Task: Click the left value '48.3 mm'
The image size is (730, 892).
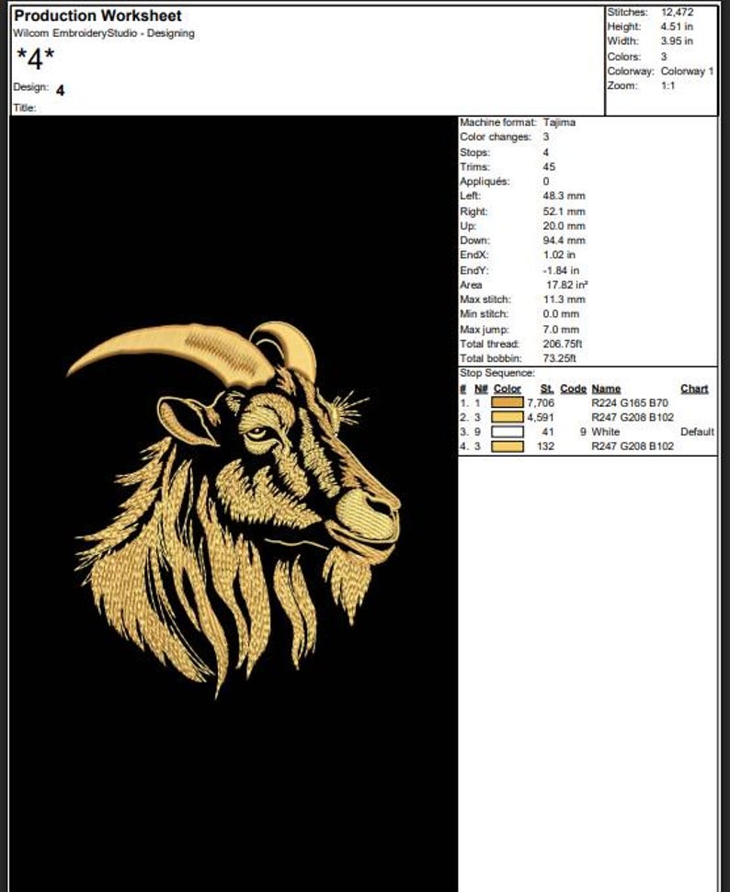Action: [x=564, y=196]
